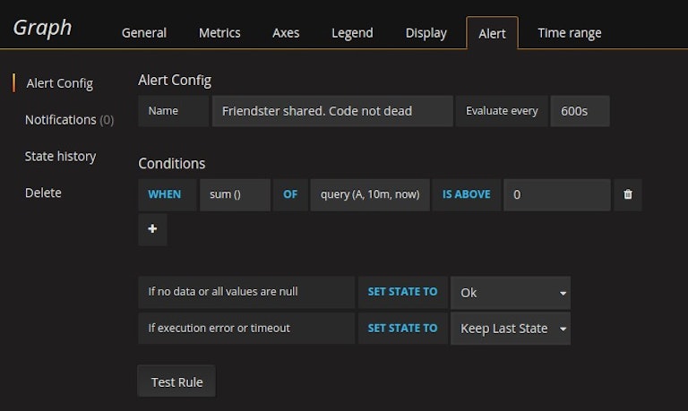The width and height of the screenshot is (688, 411).
Task: Click the threshold value field showing 0
Action: click(x=556, y=194)
